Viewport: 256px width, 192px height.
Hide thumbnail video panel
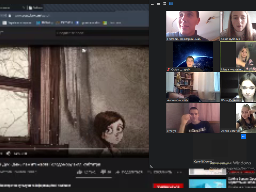coord(152,4)
